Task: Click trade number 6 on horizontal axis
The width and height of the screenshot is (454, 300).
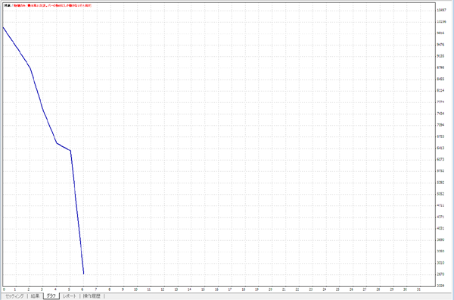Action: pyautogui.click(x=82, y=289)
